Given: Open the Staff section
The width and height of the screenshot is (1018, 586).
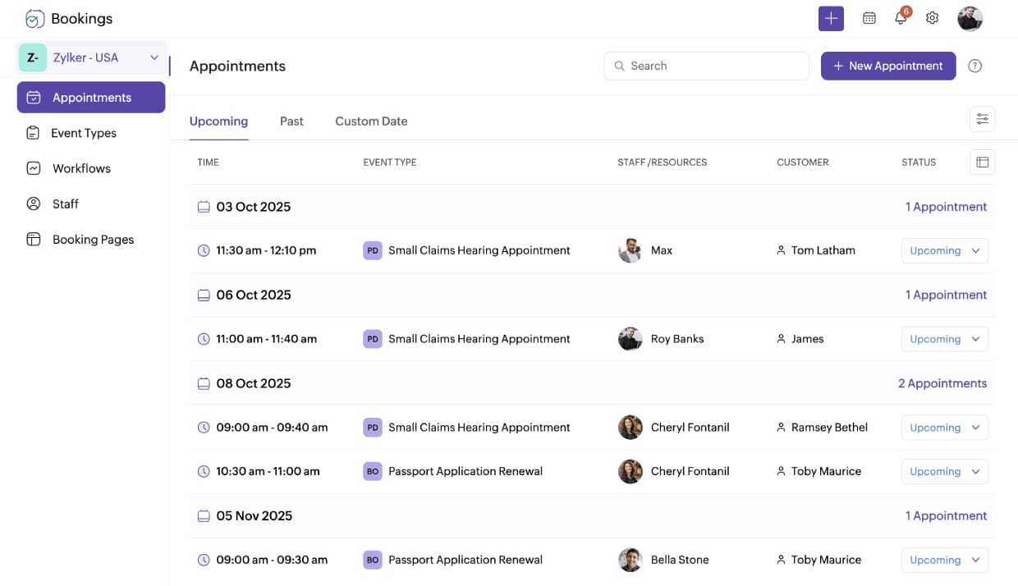Looking at the screenshot, I should [66, 204].
